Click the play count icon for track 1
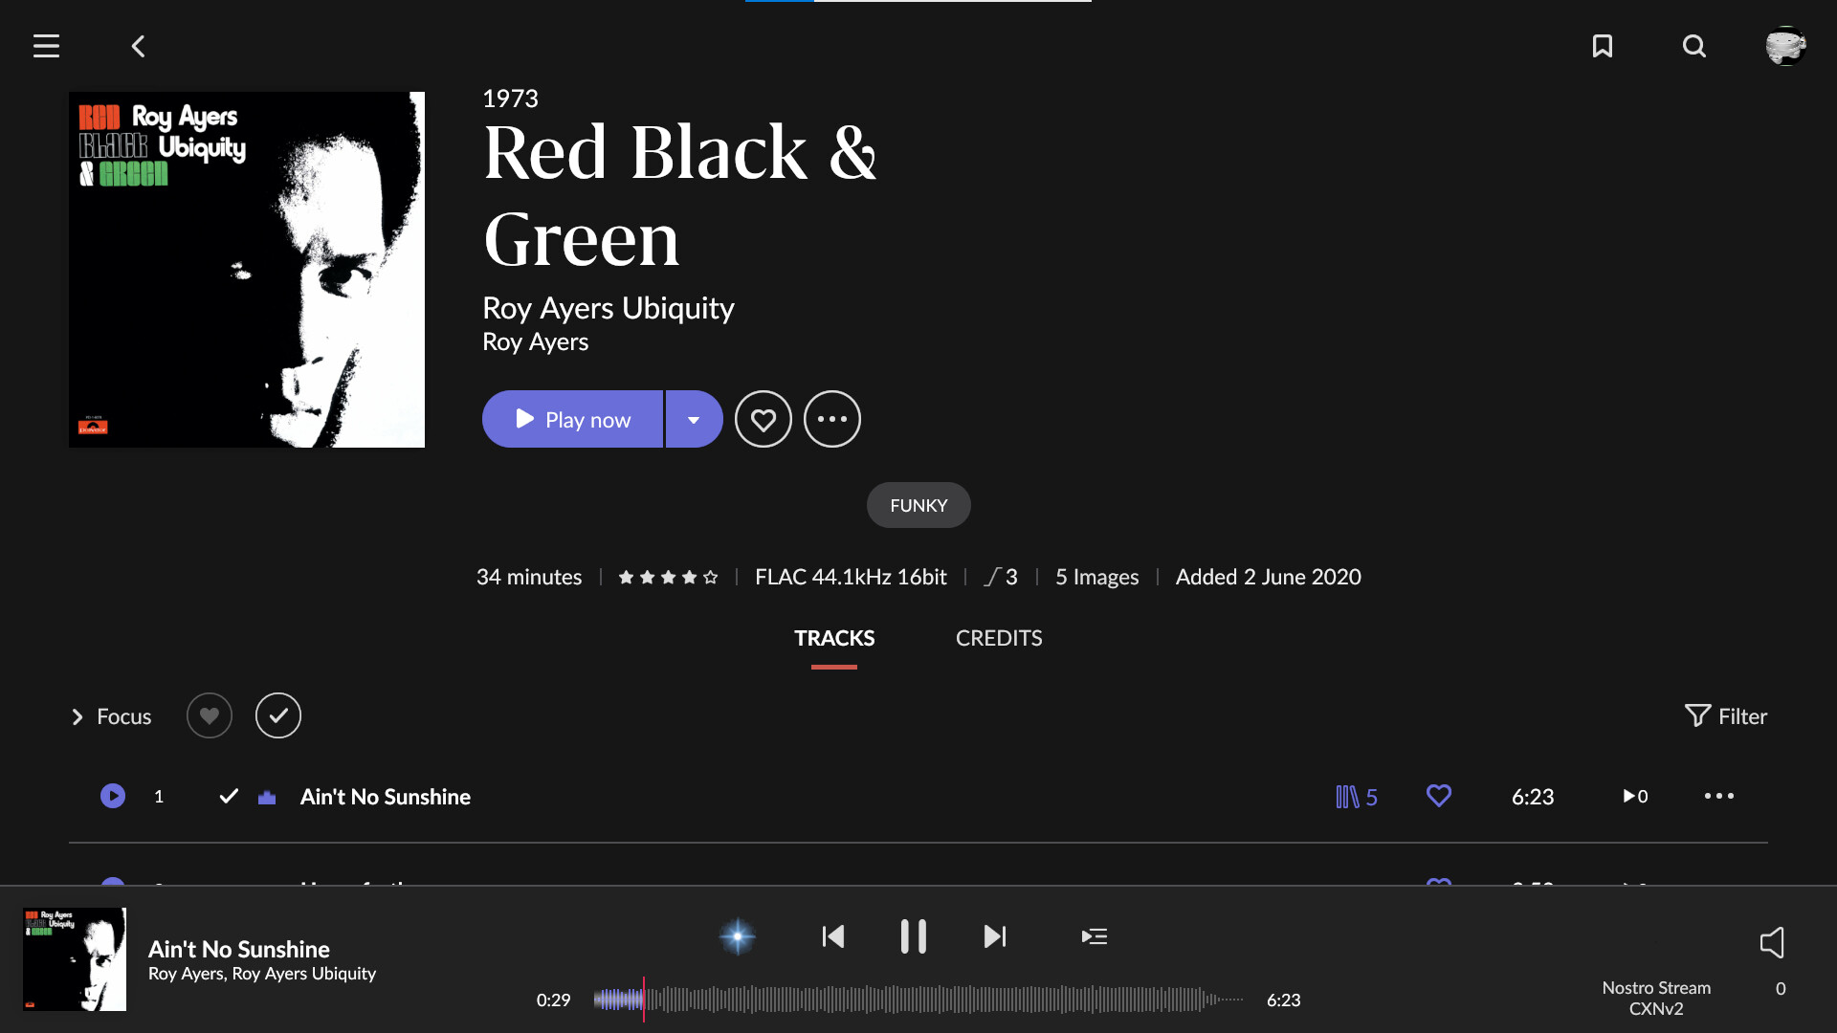 (x=1635, y=796)
